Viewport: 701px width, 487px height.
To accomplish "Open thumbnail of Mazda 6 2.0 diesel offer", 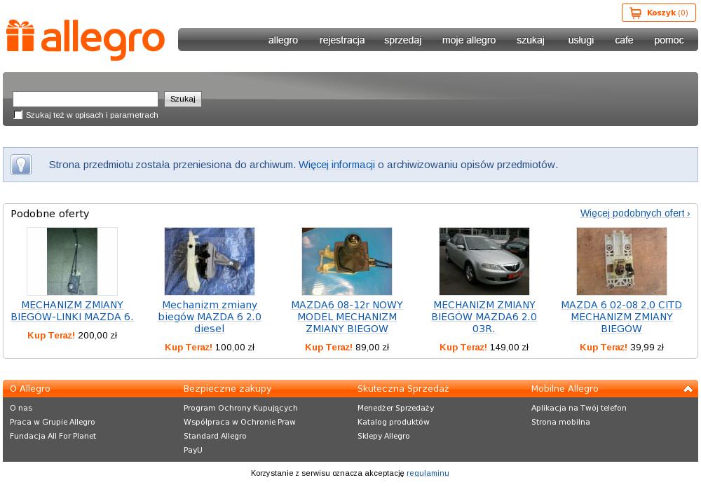I will coord(210,261).
